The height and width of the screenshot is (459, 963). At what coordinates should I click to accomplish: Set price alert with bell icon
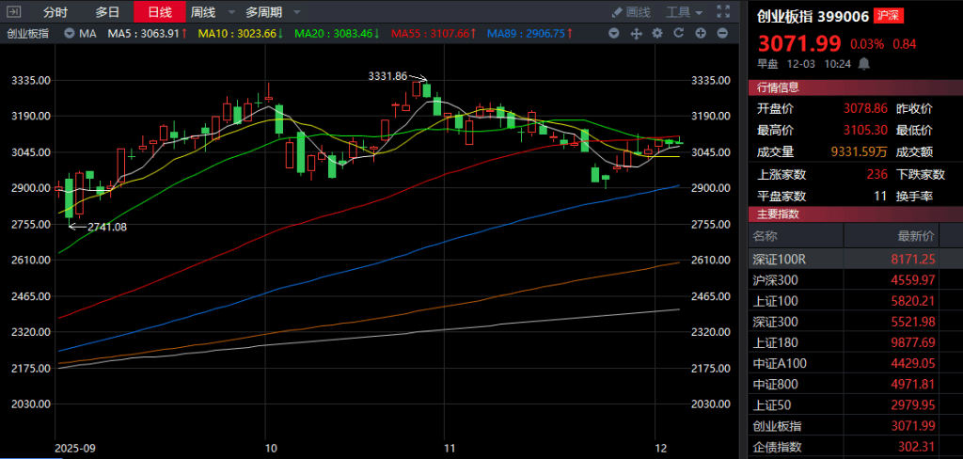863,63
